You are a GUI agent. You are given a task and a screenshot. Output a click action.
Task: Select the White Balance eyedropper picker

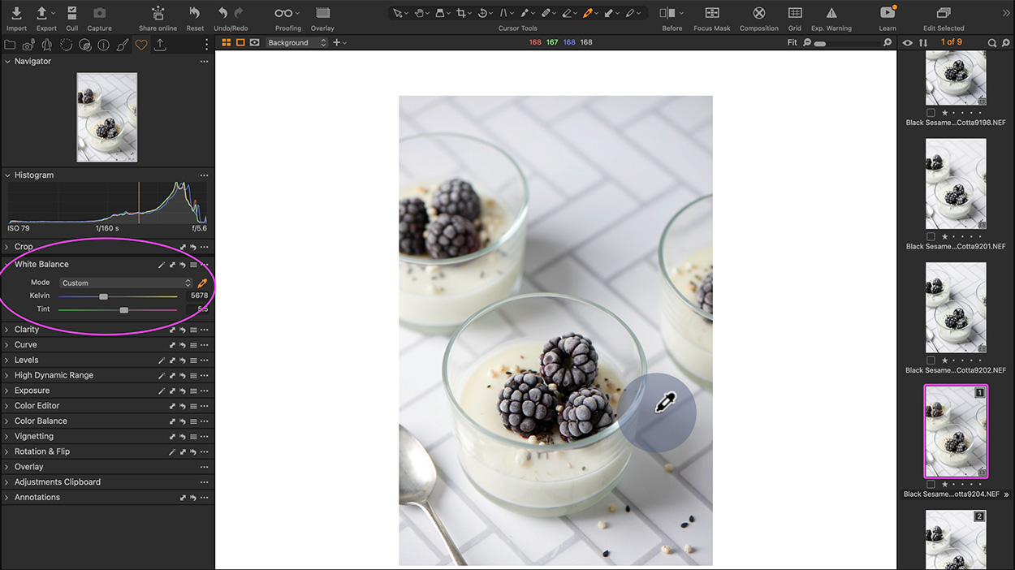coord(202,283)
